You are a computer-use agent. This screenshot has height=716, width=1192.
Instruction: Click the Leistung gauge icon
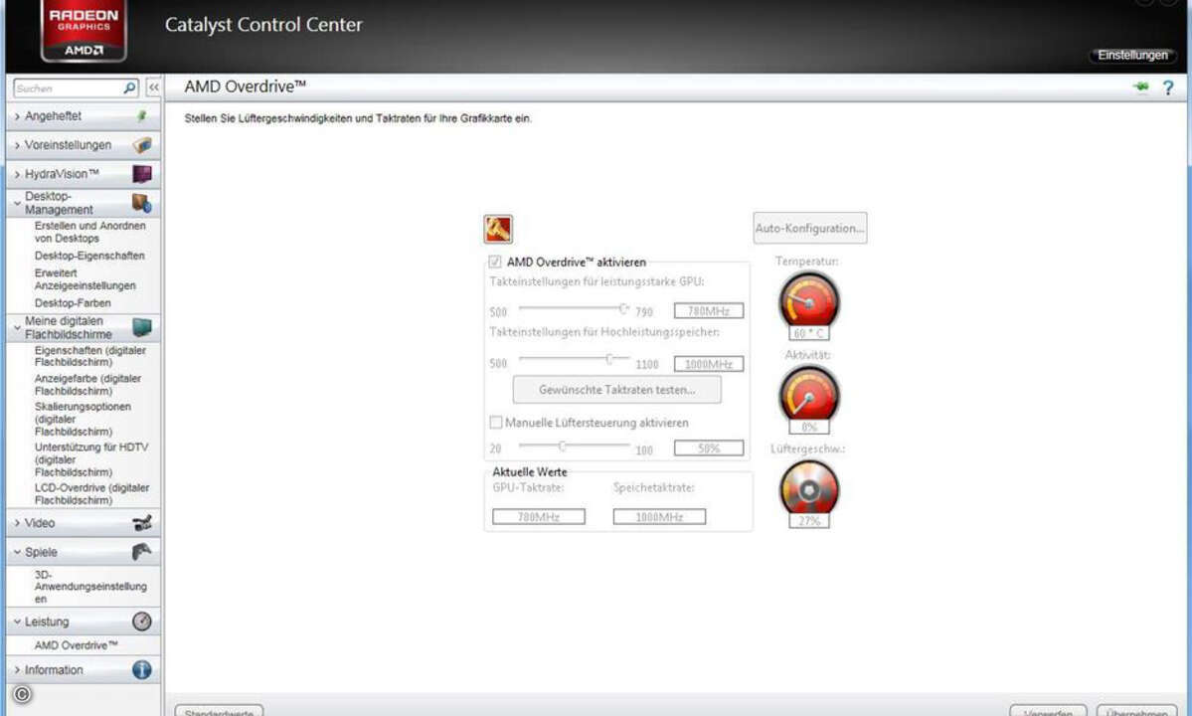coord(142,622)
